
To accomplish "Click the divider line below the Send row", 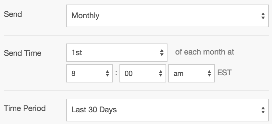I will pos(136,35).
